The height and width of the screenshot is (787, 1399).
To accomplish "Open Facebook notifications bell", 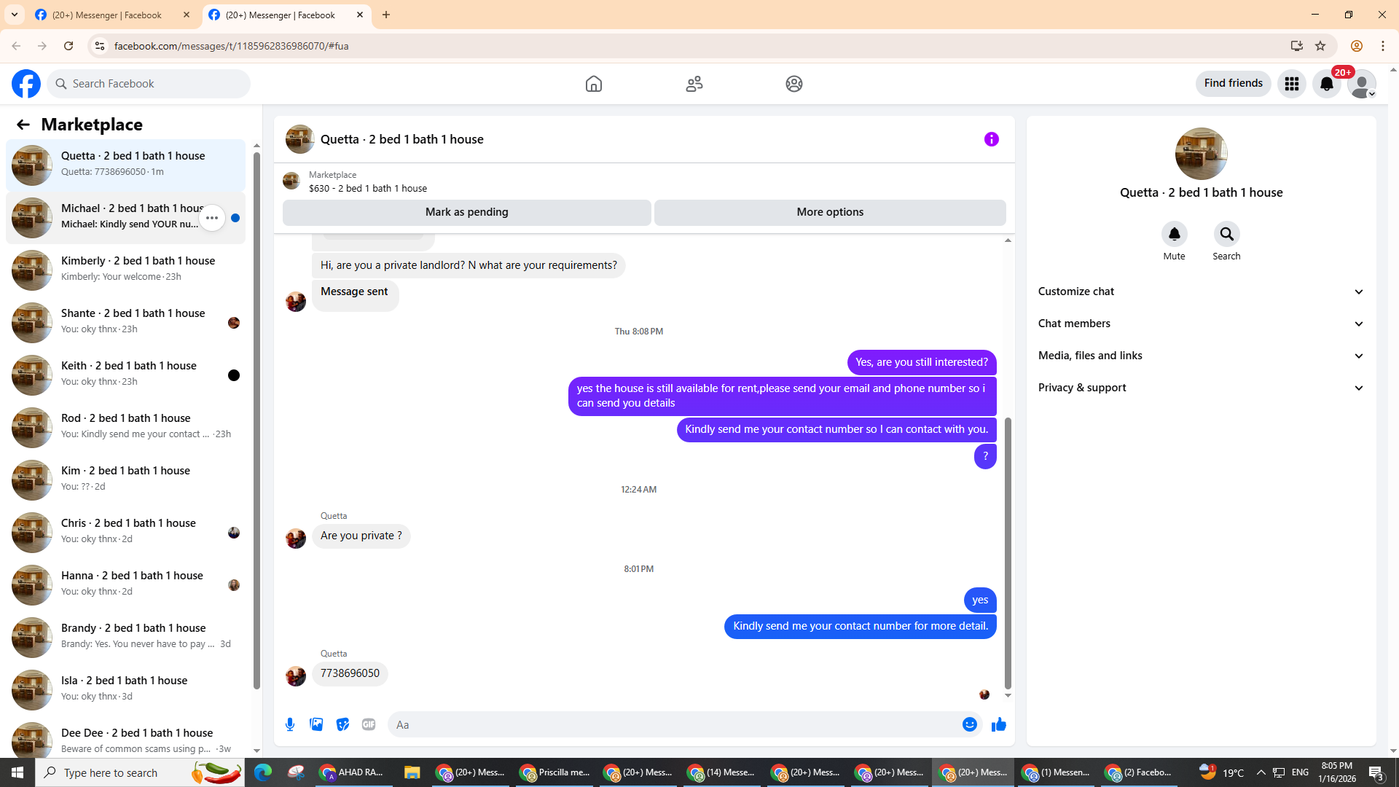I will pos(1326,84).
